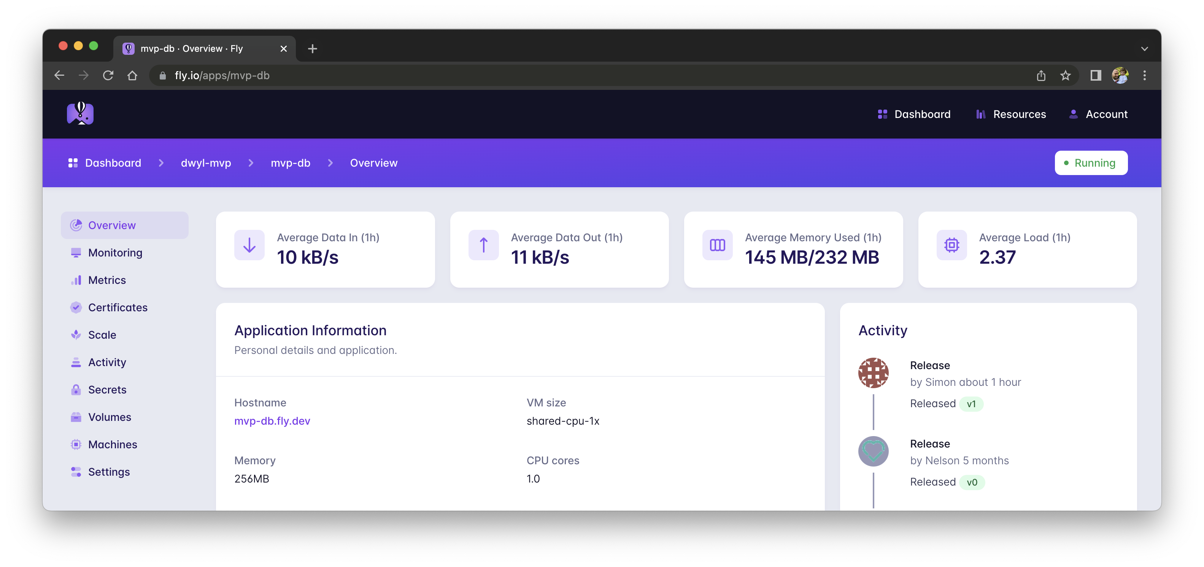Screen dimensions: 1204x567
Task: Open the Secrets lock icon
Action: [x=76, y=389]
